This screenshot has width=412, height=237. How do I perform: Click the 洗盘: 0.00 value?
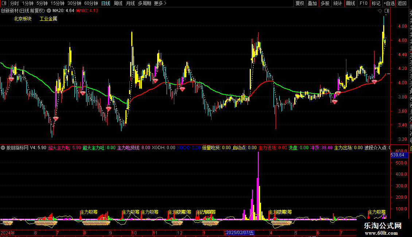[299, 148]
